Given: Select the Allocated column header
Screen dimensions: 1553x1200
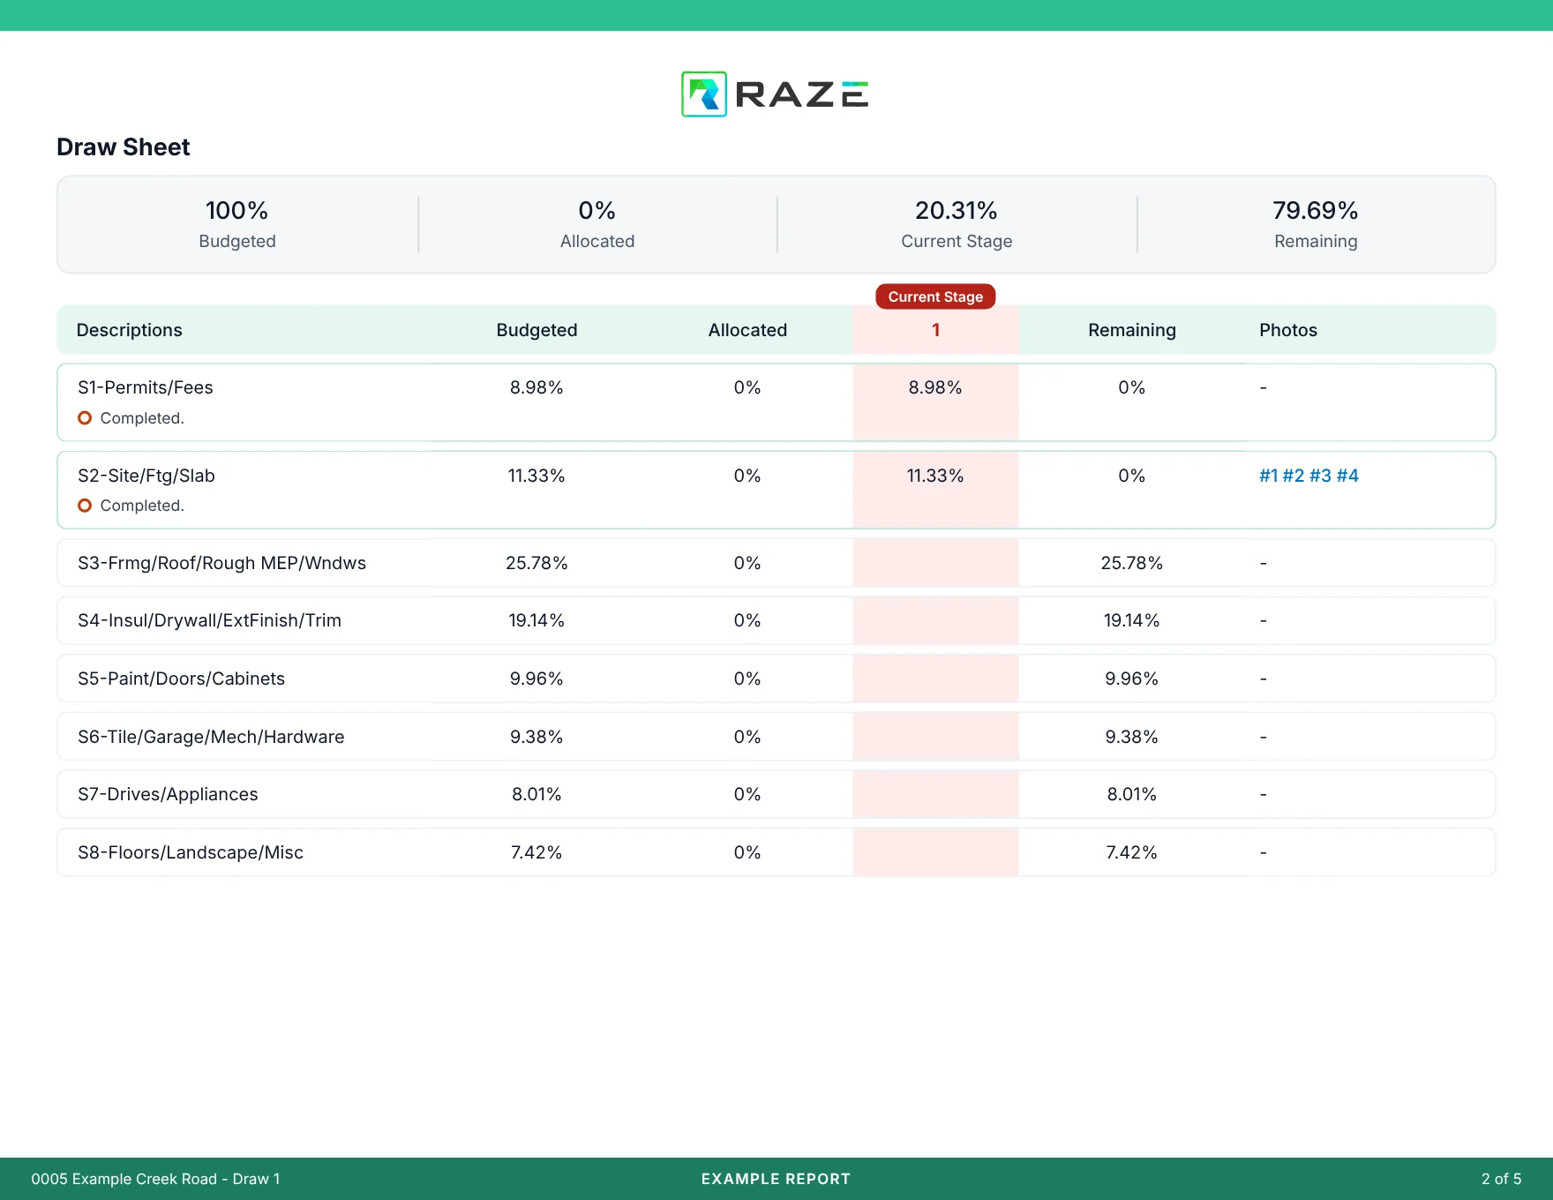Looking at the screenshot, I should tap(747, 330).
